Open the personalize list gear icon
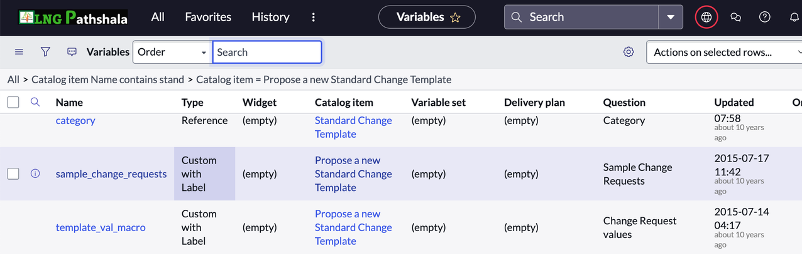The width and height of the screenshot is (802, 258). 629,52
